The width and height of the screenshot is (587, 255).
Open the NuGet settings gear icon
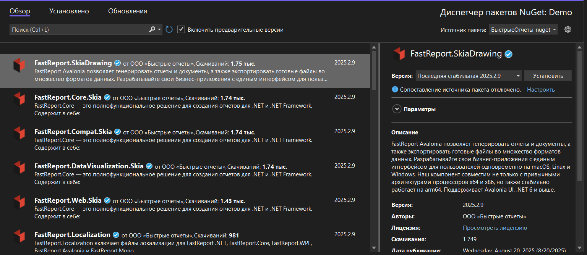[568, 29]
